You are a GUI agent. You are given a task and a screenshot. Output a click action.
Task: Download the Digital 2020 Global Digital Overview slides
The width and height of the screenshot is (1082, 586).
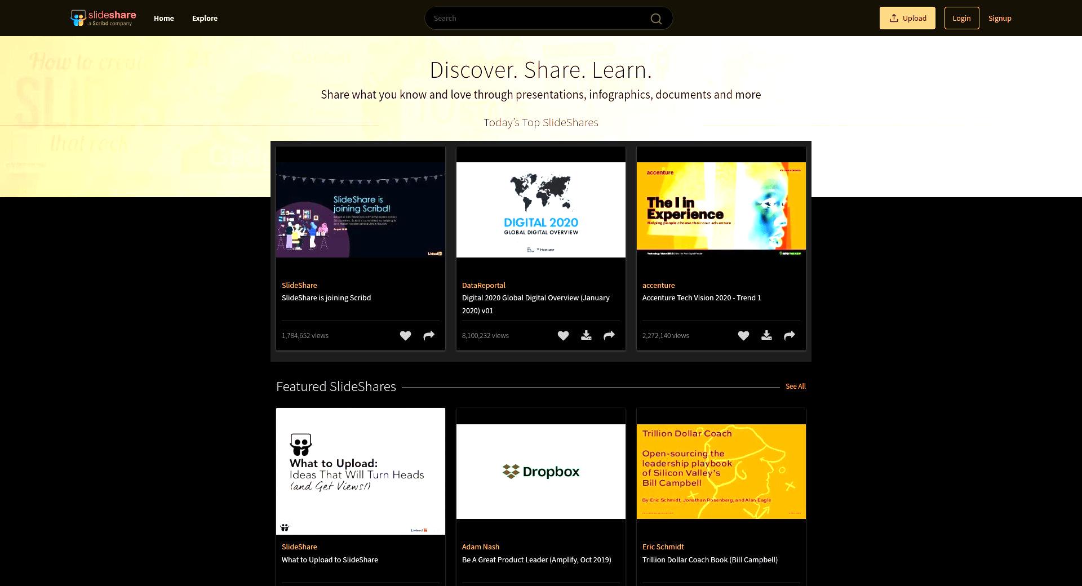point(586,335)
